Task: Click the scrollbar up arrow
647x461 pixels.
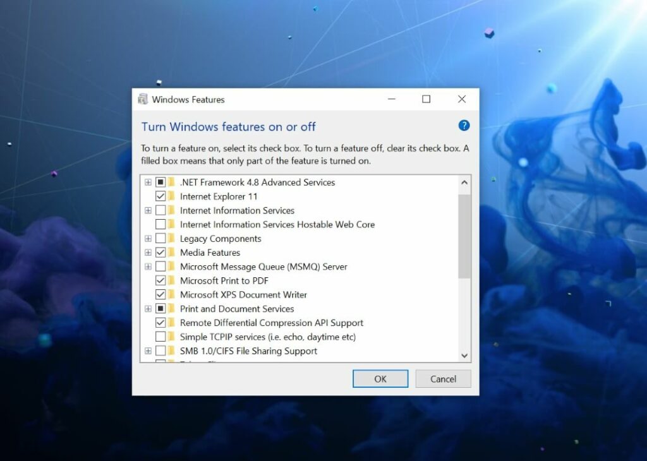Action: pos(464,183)
